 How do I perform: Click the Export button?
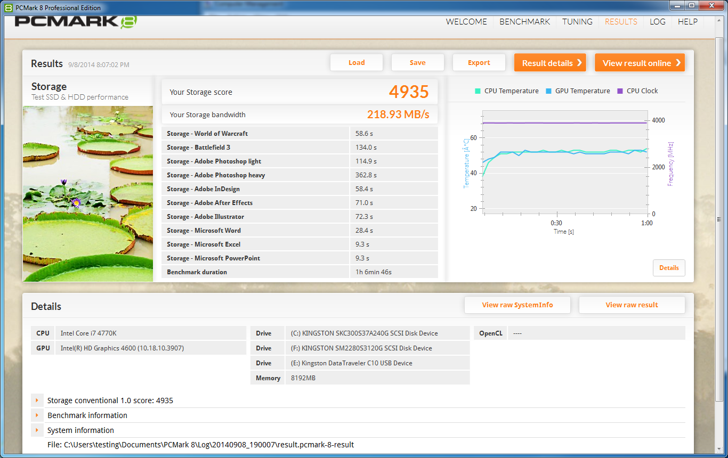[479, 62]
